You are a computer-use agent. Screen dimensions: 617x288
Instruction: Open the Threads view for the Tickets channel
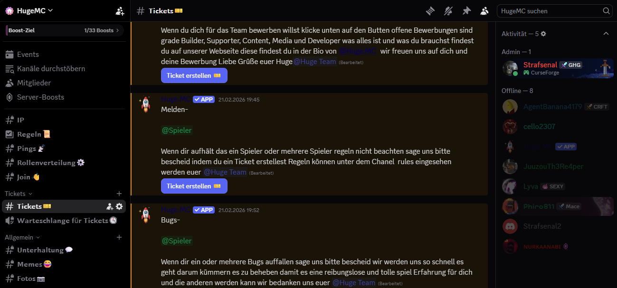click(x=430, y=10)
